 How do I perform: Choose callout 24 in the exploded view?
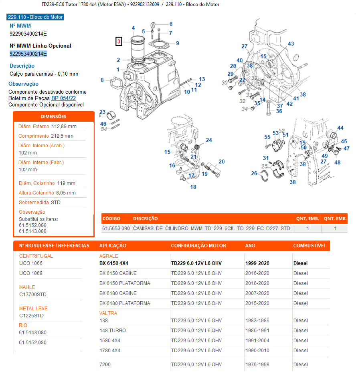[209, 140]
